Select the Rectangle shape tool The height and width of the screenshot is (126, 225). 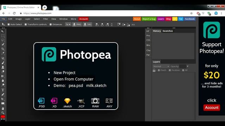(x=3, y=103)
